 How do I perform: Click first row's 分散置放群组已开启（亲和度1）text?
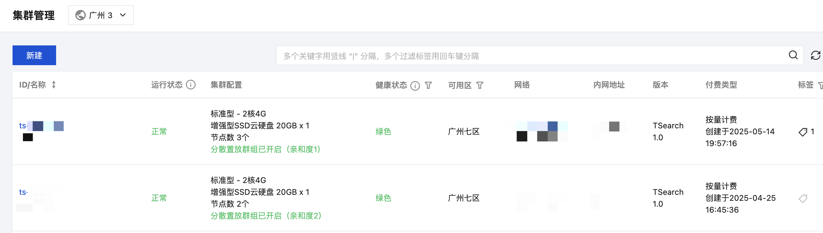[x=266, y=149]
